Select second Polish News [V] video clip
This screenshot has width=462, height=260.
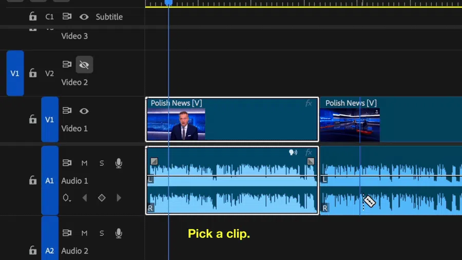(x=391, y=119)
